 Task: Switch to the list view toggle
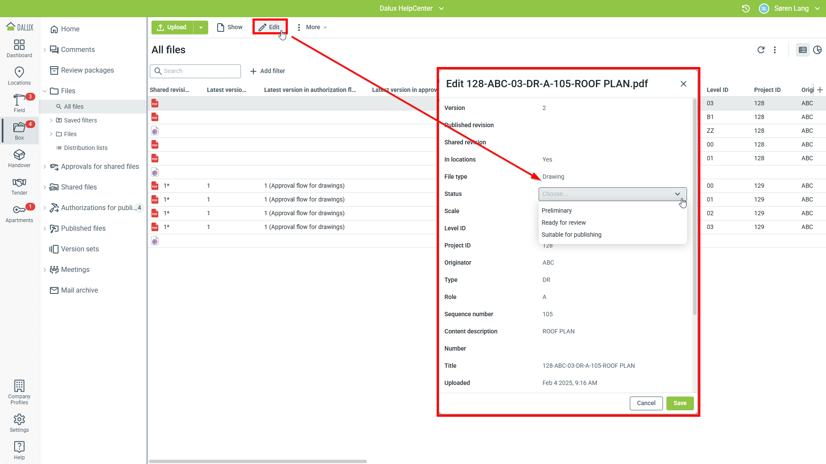click(802, 50)
